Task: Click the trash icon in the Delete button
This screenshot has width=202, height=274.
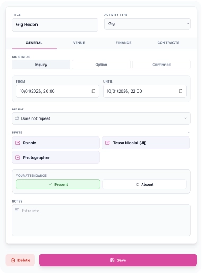Action: click(13, 260)
